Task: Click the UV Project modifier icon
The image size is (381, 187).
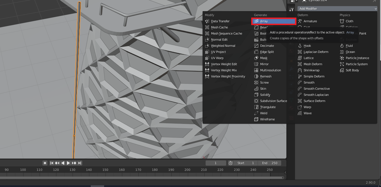Action: click(207, 52)
